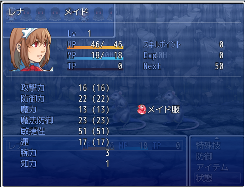
Task: Choose the 防御 command
Action: pyautogui.click(x=204, y=156)
